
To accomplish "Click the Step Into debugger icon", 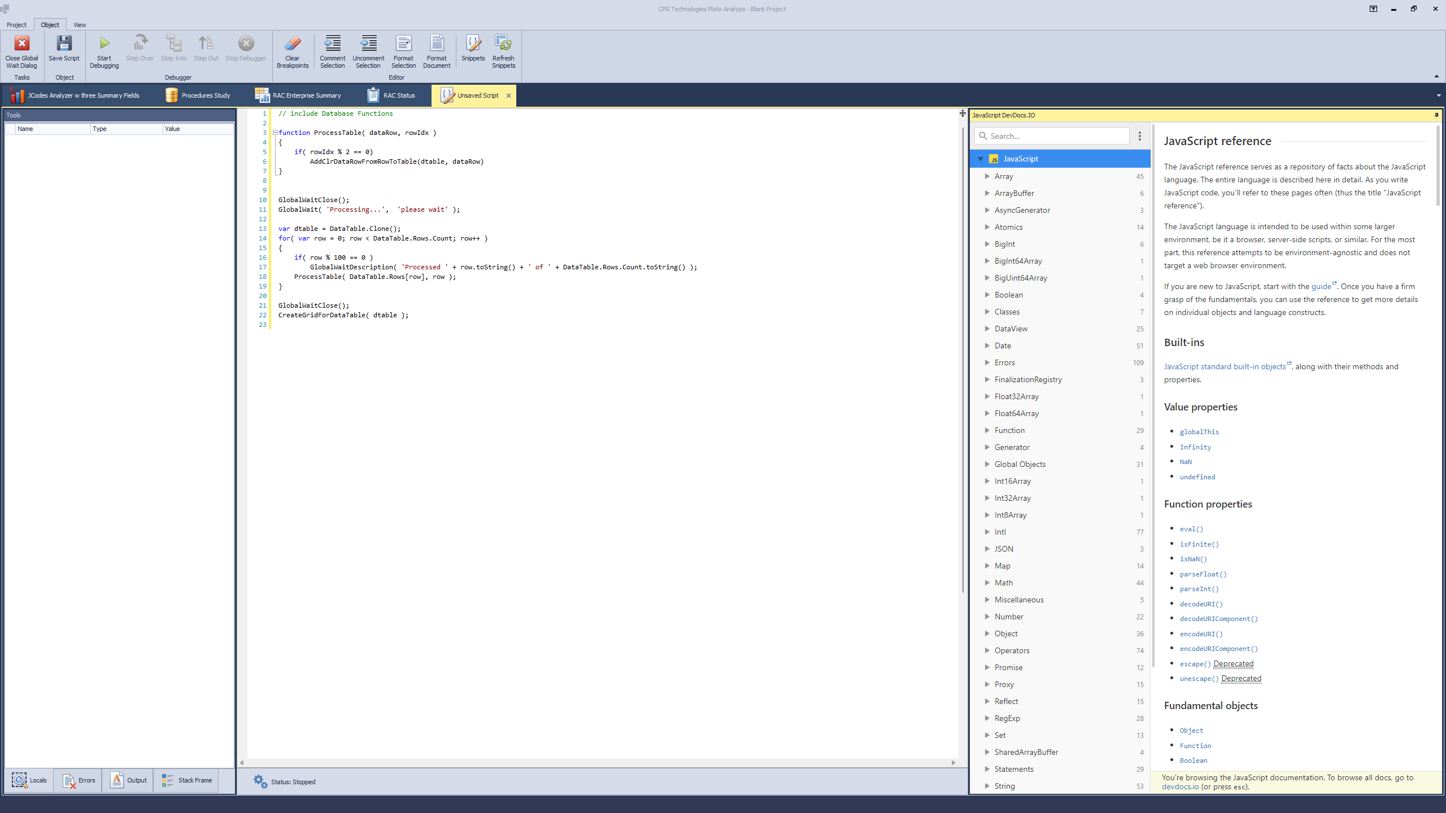I will click(x=173, y=43).
